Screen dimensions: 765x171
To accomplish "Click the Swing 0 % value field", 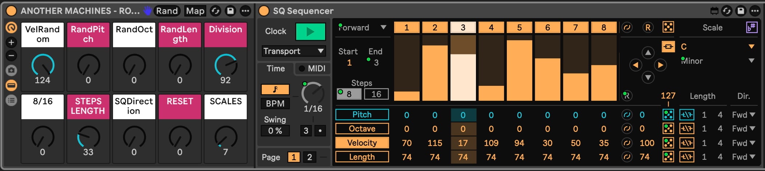I will click(x=275, y=131).
